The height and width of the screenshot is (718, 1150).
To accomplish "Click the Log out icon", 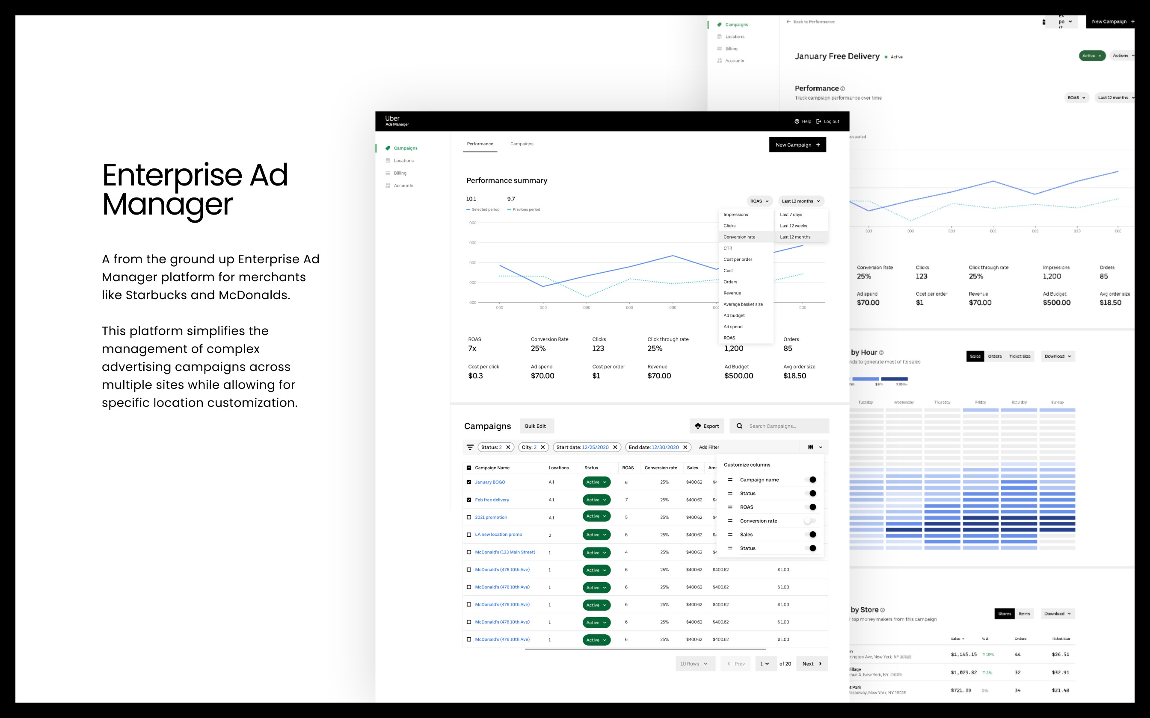I will (819, 121).
